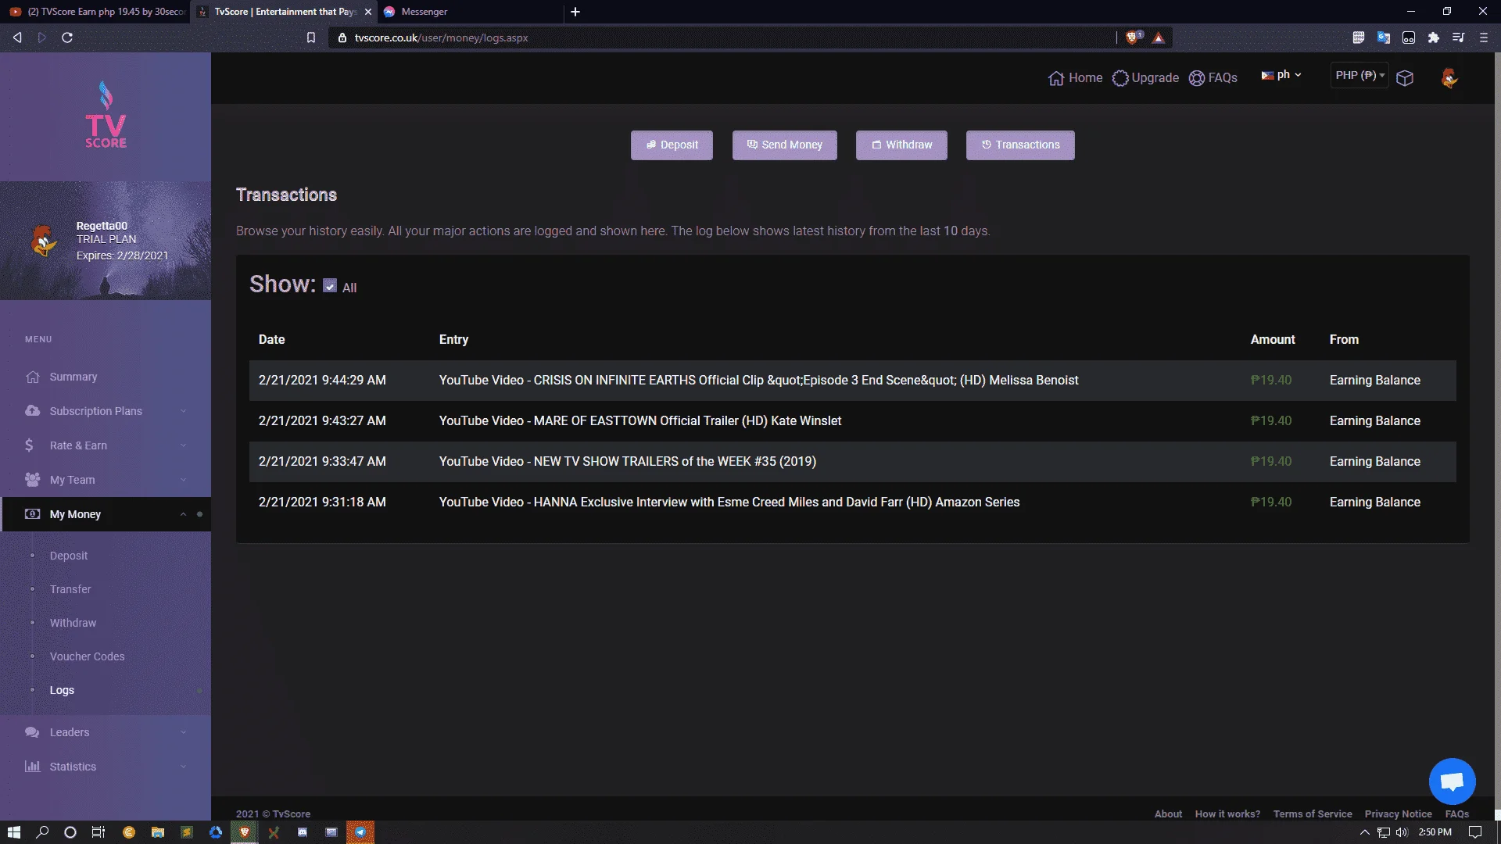
Task: Reload the page
Action: click(x=67, y=38)
